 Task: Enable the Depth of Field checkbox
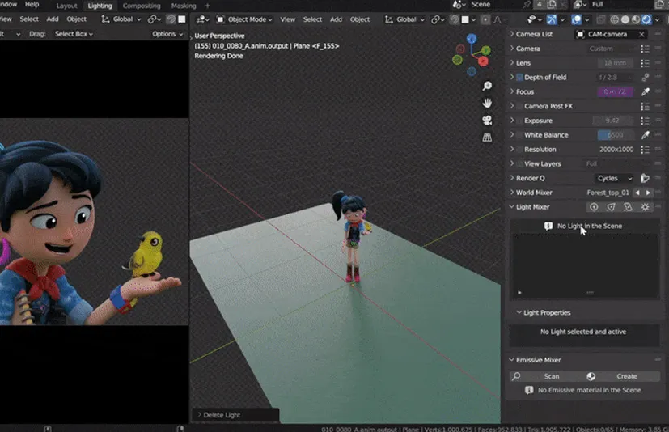pyautogui.click(x=519, y=78)
